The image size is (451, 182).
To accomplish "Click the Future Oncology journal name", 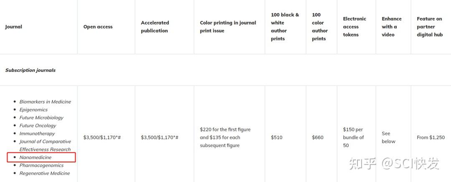I will (x=38, y=125).
